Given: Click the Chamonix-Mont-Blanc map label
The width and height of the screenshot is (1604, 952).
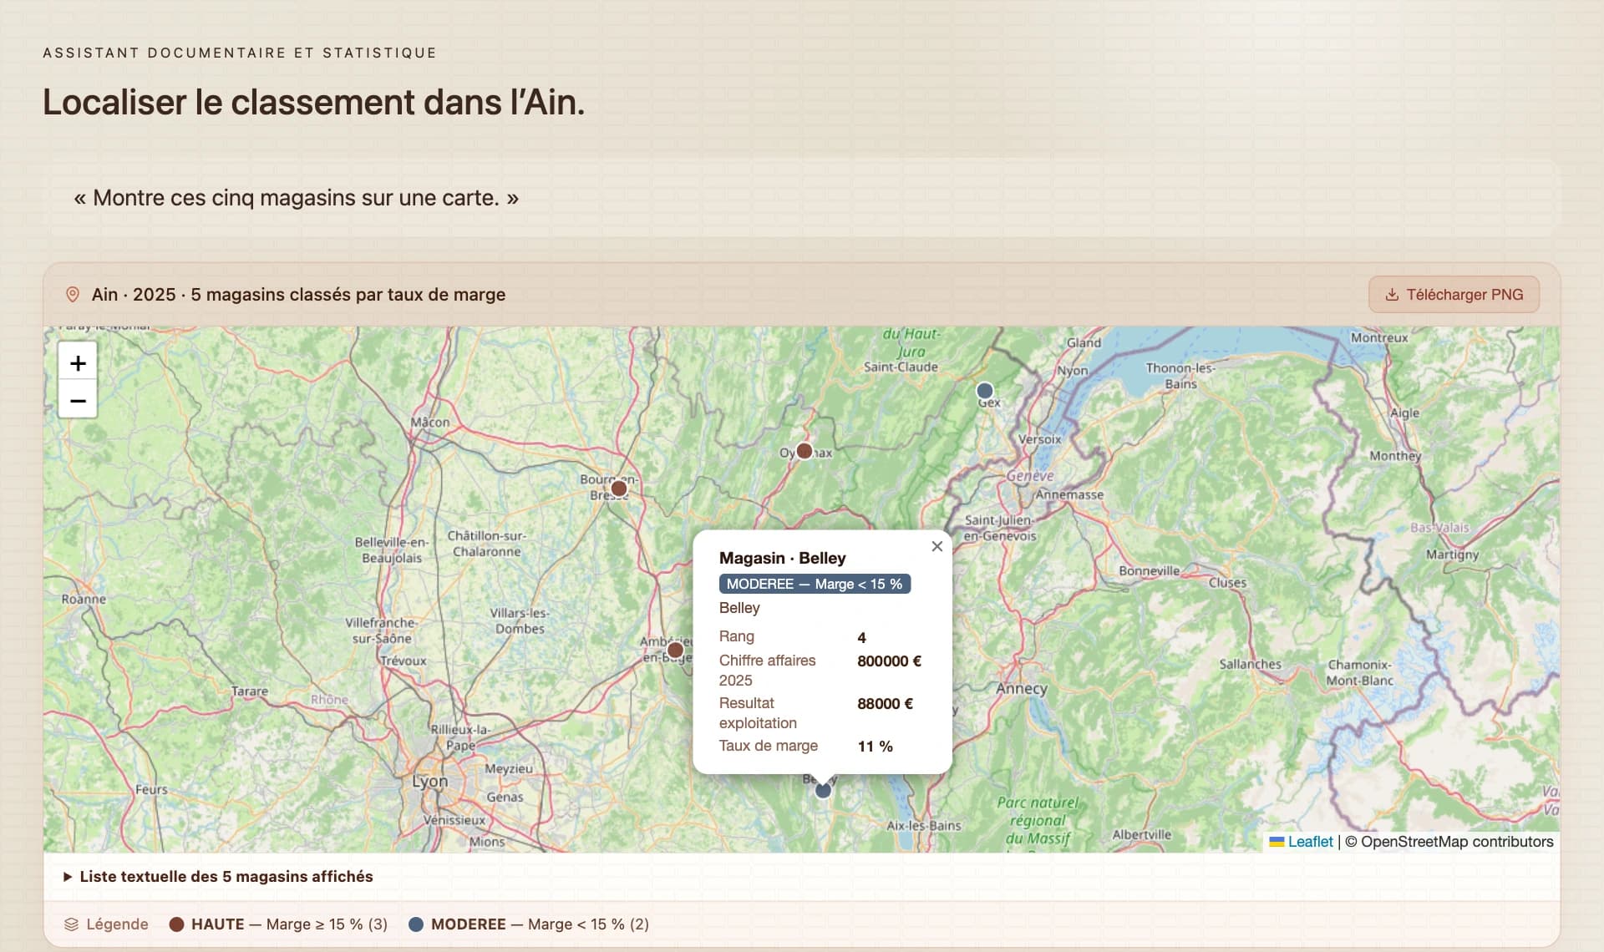Looking at the screenshot, I should 1359,672.
